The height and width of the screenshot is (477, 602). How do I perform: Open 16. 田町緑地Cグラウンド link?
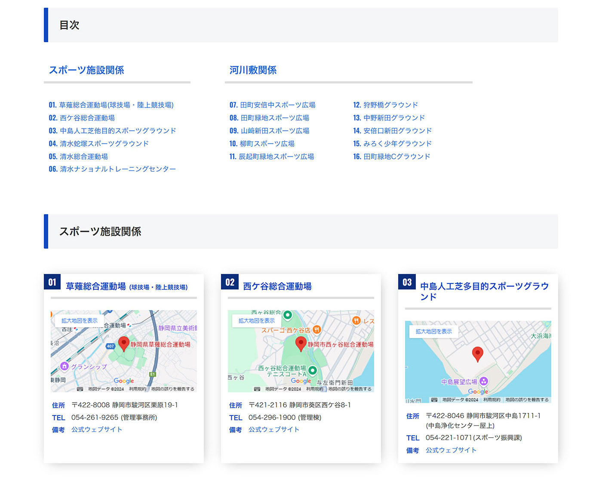coord(391,157)
